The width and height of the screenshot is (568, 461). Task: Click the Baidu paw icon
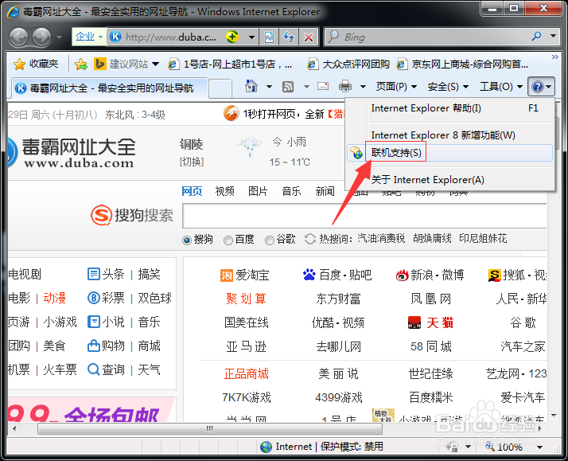click(x=309, y=275)
